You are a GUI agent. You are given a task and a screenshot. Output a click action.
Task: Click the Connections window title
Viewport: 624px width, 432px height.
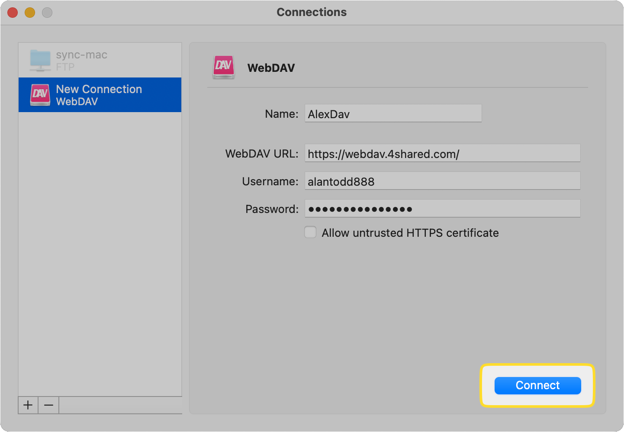pos(312,12)
